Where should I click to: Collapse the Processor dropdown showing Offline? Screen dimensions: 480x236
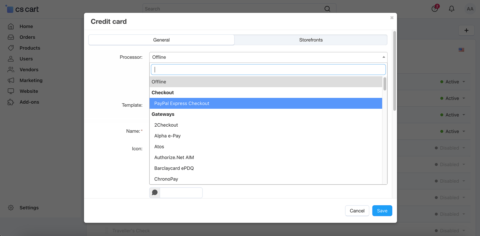(268, 57)
